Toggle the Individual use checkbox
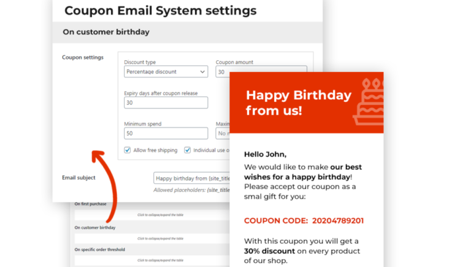This screenshot has height=267, width=471. [x=188, y=150]
